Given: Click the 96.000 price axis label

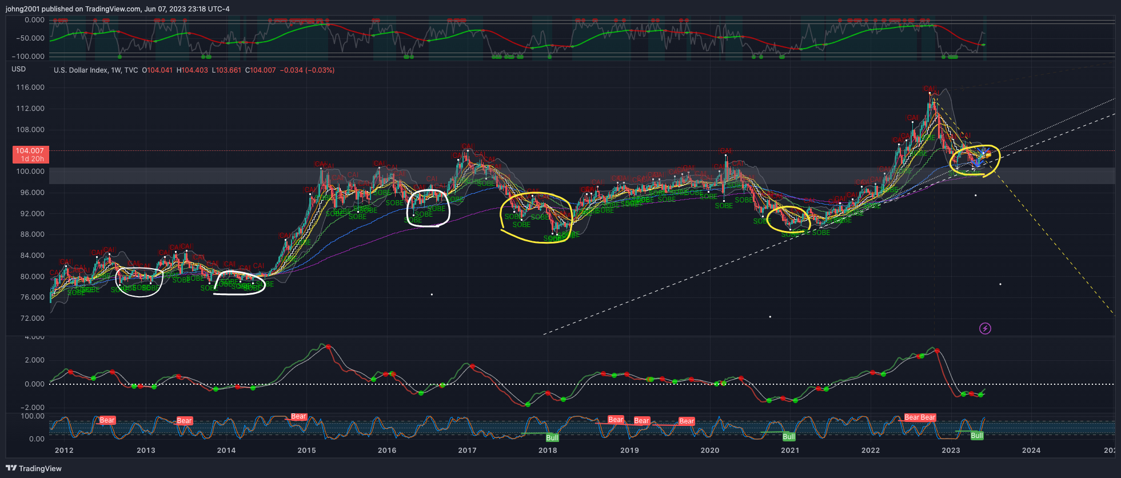Looking at the screenshot, I should tap(32, 193).
